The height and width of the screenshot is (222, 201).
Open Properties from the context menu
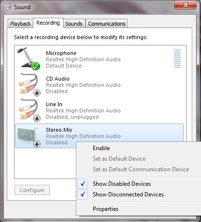(x=105, y=209)
